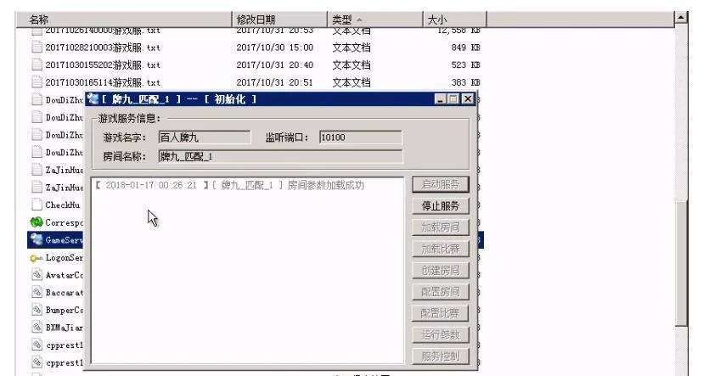Click the CheckHu file icon
Screen dimensions: 703x376
click(36, 205)
